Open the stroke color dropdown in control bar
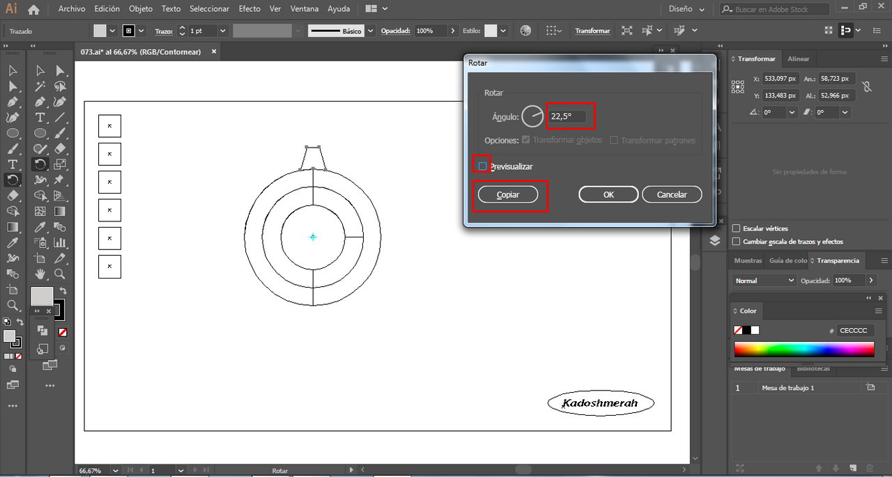892x477 pixels. click(x=141, y=31)
